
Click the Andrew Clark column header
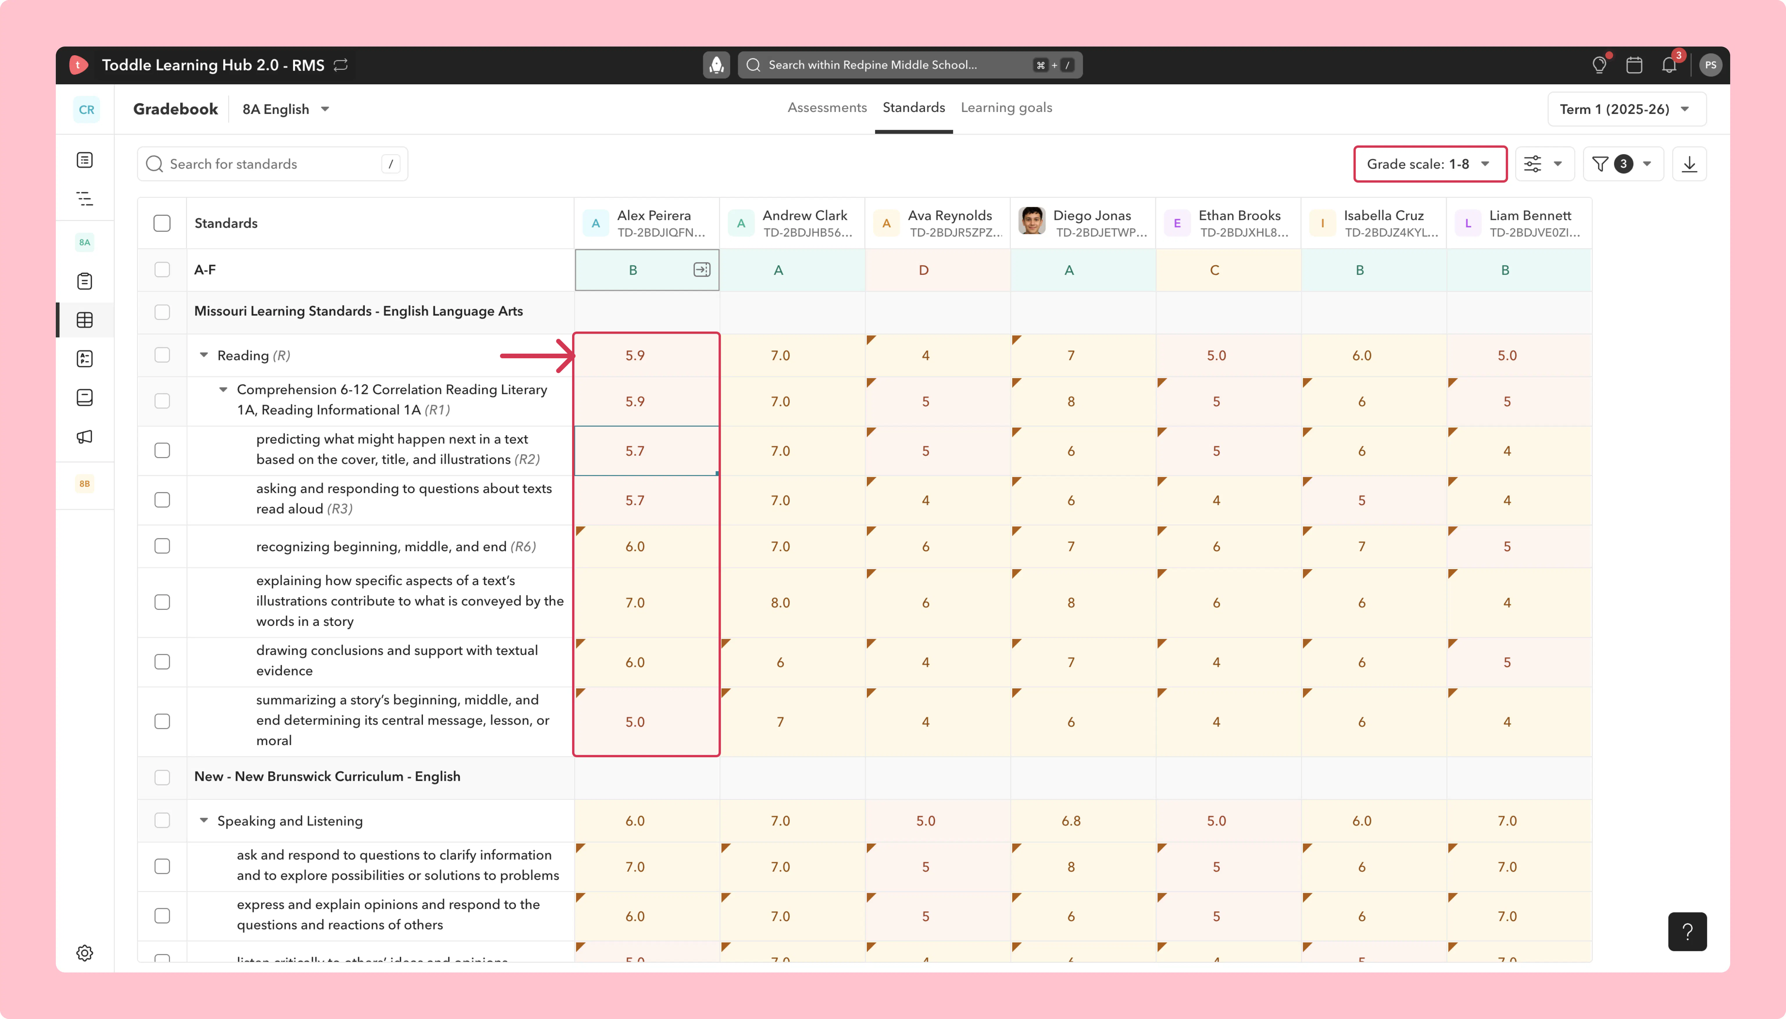click(x=792, y=223)
